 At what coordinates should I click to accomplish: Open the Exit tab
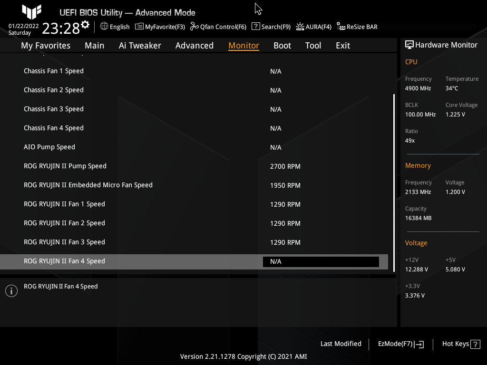[343, 46]
